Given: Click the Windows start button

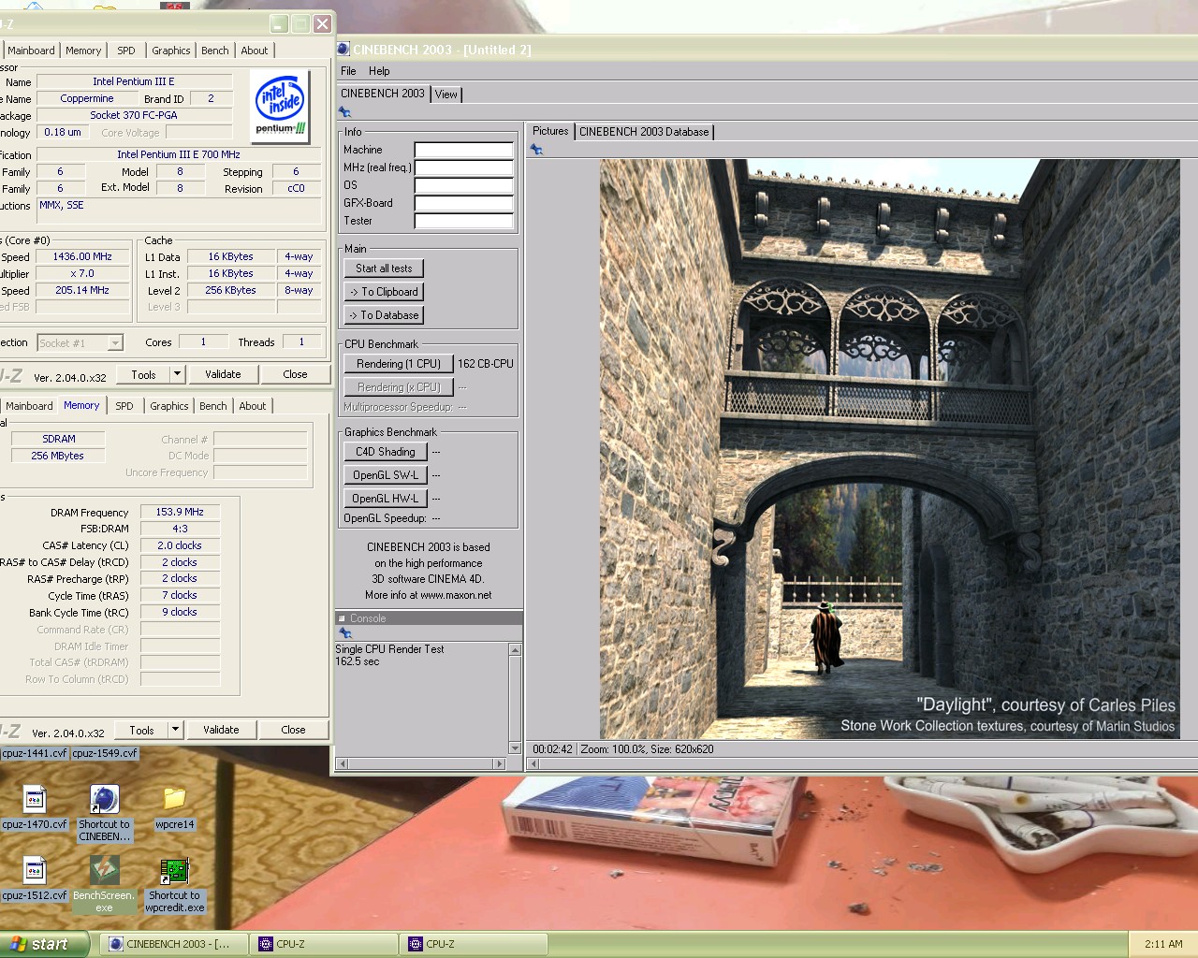Looking at the screenshot, I should click(x=44, y=944).
